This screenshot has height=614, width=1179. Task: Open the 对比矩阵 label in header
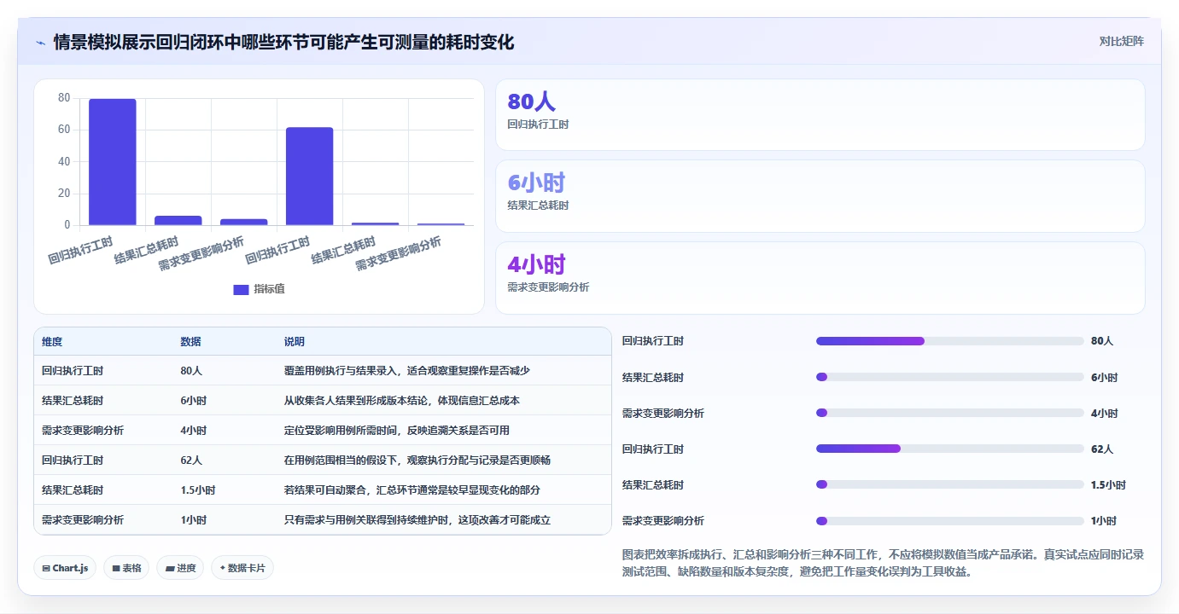1121,41
